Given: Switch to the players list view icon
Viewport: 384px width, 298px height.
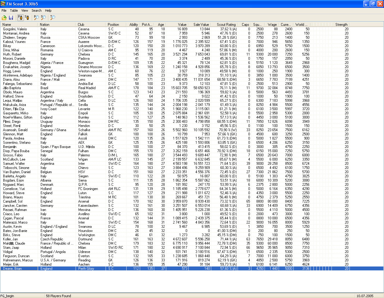Looking at the screenshot, I should click(x=20, y=18).
